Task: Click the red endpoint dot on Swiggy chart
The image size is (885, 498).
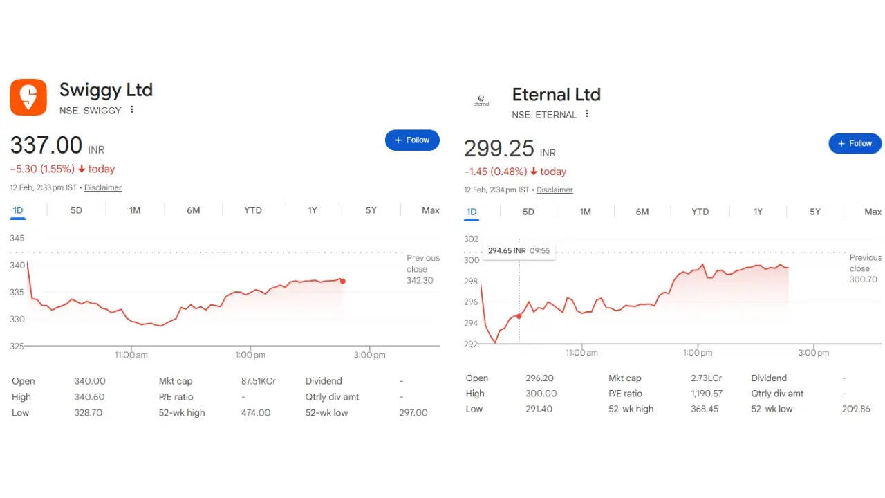Action: pyautogui.click(x=343, y=281)
